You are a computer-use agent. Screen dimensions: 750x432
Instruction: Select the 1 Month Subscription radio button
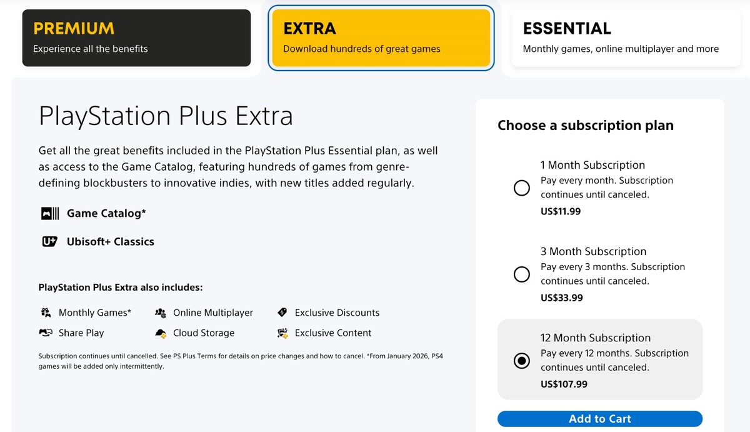tap(521, 188)
